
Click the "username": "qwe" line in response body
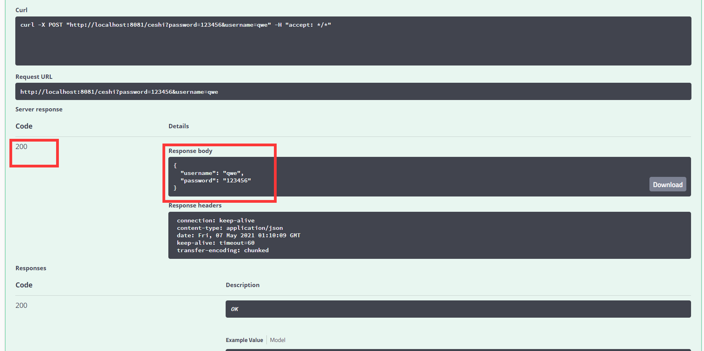[x=212, y=173]
